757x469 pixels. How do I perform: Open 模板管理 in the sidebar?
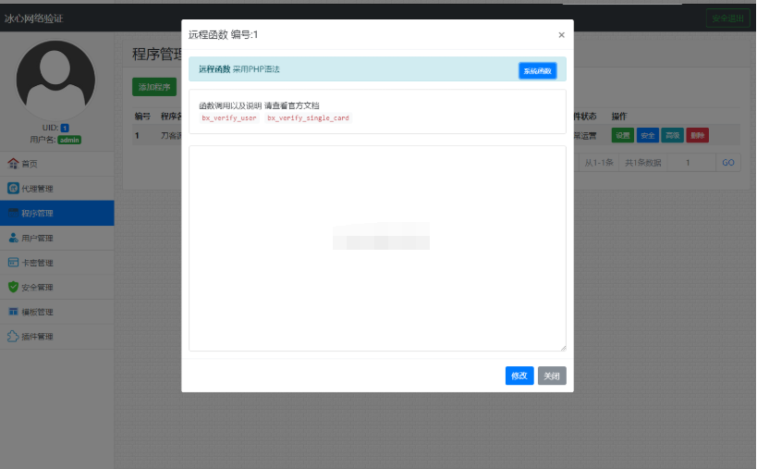(x=57, y=312)
